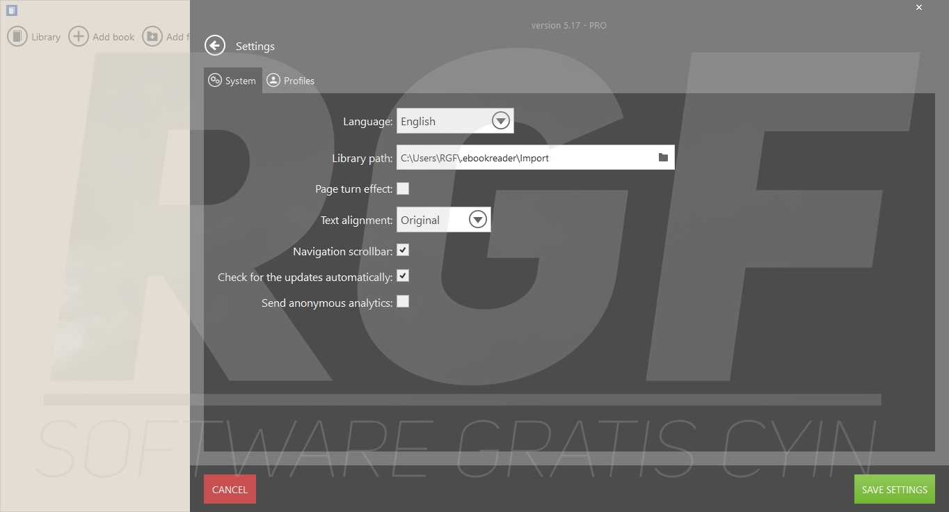Click the Add book plus icon
This screenshot has width=949, height=512.
pyautogui.click(x=79, y=36)
